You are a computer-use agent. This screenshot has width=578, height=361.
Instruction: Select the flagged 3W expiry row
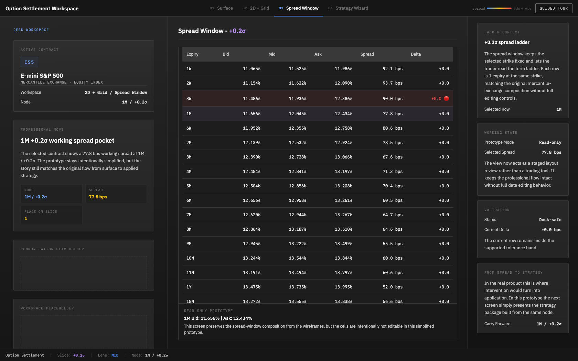[318, 98]
